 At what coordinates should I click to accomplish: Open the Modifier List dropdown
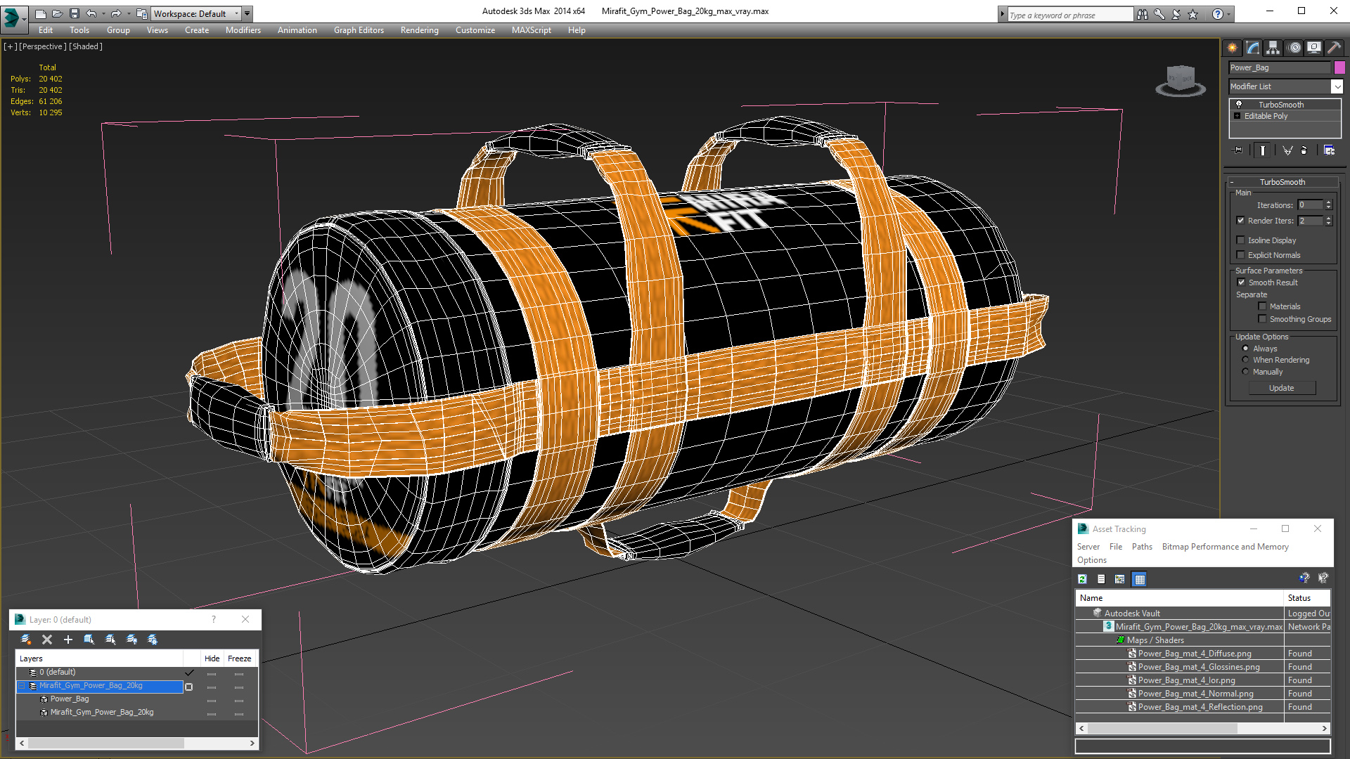click(1337, 86)
